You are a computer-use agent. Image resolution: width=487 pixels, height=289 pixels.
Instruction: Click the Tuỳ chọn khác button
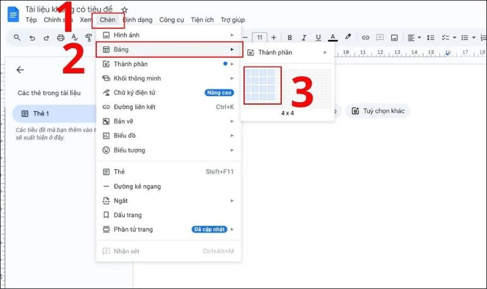[378, 111]
